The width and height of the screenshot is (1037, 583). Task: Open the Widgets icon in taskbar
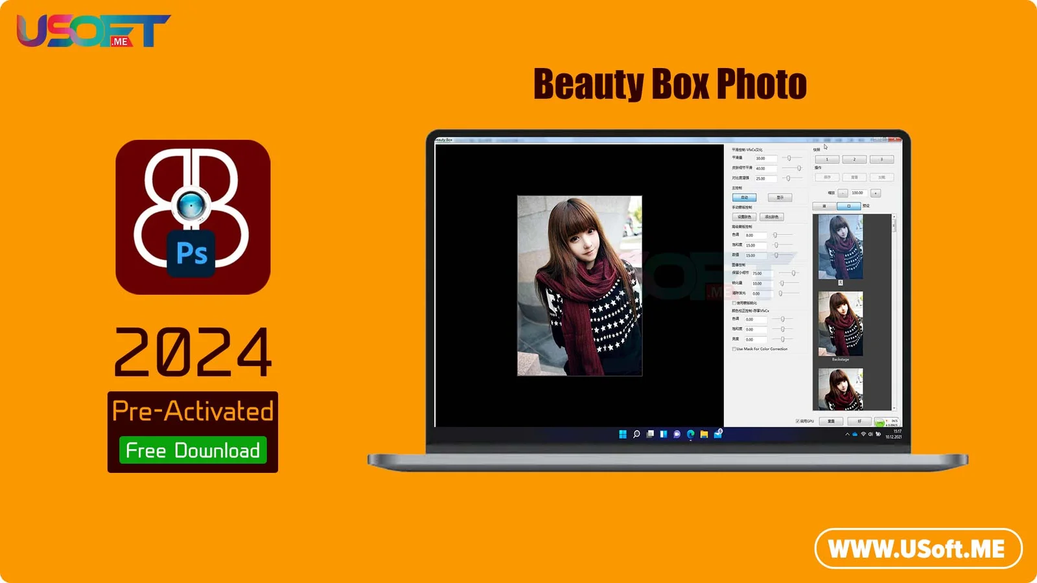point(663,434)
